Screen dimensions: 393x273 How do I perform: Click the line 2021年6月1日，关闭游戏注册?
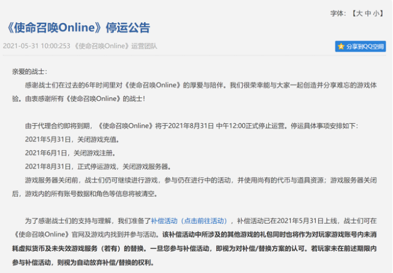(71, 153)
